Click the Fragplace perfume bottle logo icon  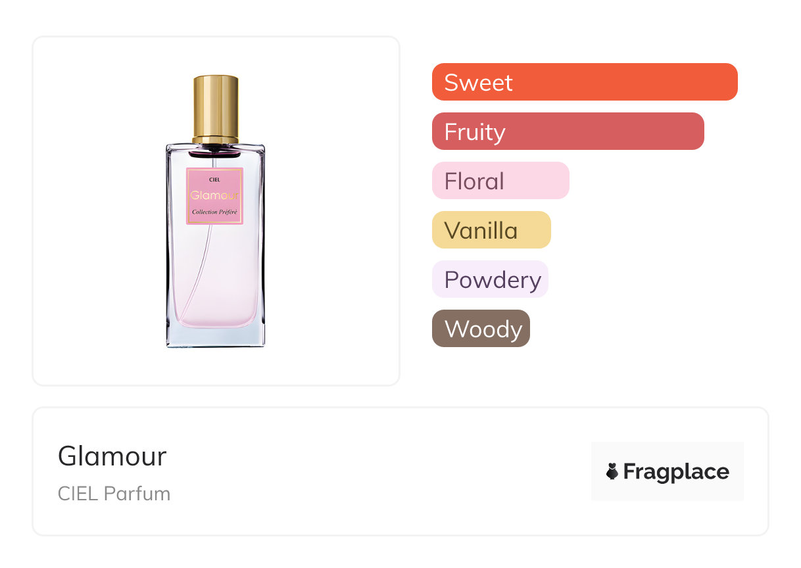click(612, 471)
